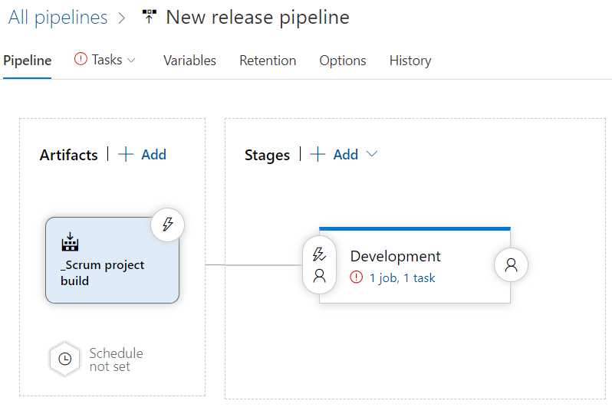Viewport: 612px width, 407px height.
Task: Click the breadcrumb chevron after All pipelines
Action: [x=122, y=18]
